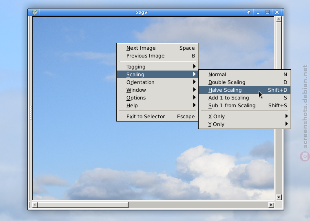The image size is (310, 221).
Task: Click the xzgv window menu icon
Action: (x=35, y=12)
